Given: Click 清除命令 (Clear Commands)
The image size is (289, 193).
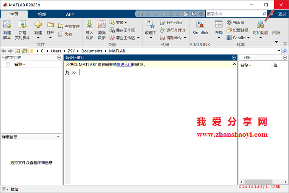Looking at the screenshot, I should (x=171, y=37).
